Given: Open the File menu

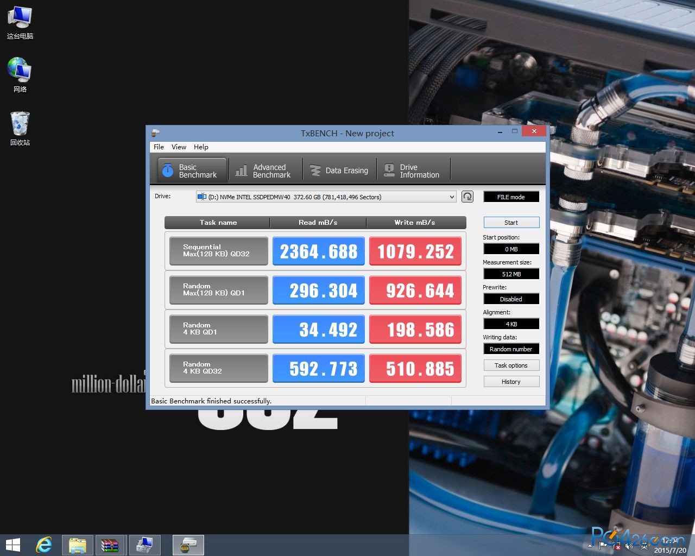Looking at the screenshot, I should tap(159, 147).
